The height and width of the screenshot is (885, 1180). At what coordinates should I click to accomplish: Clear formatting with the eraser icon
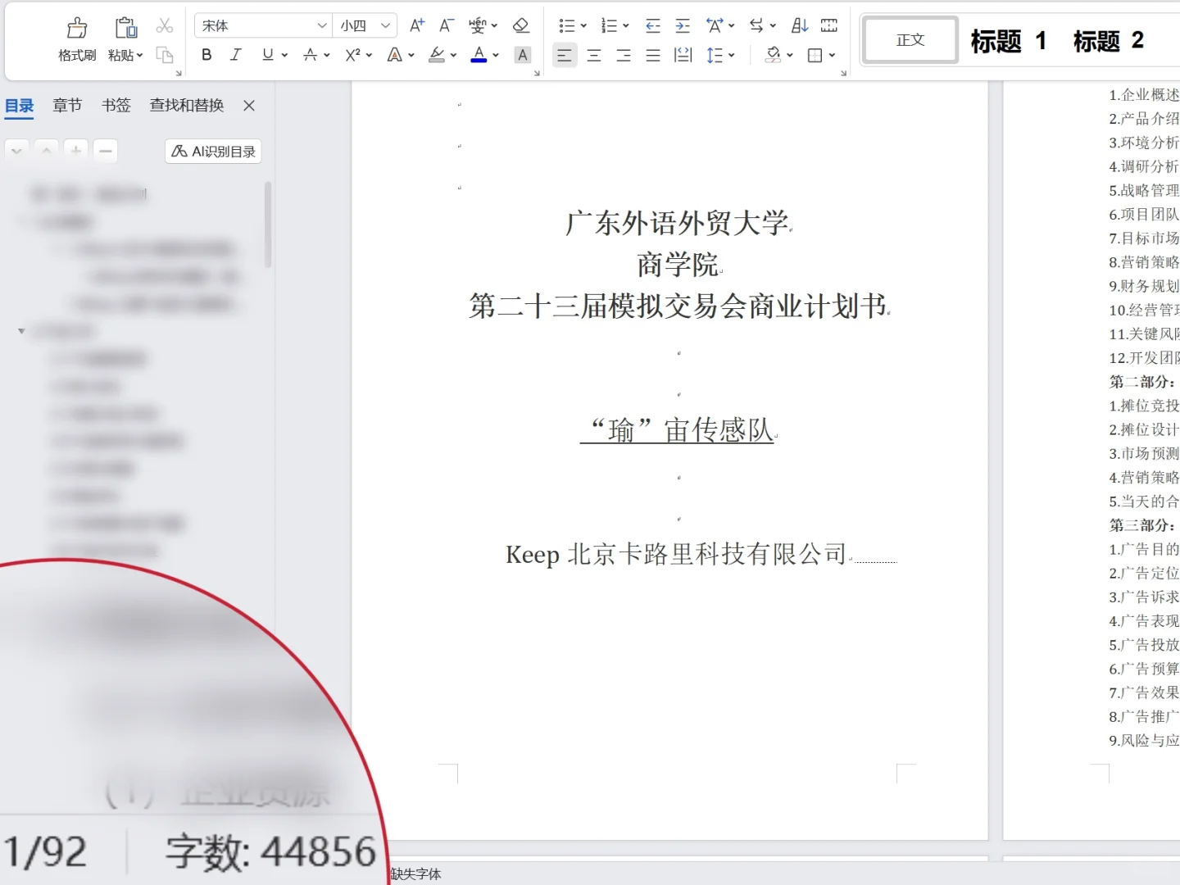pos(520,25)
